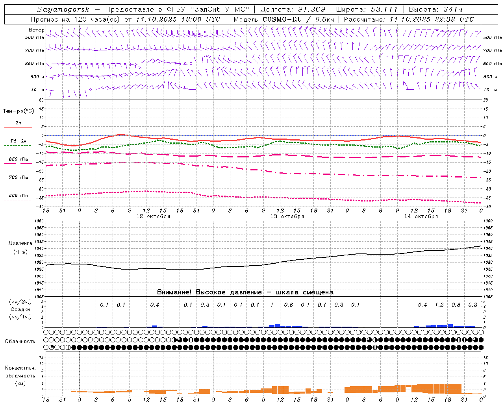Viewport: 504px width, 403px height.
Task: Click the '1.2' precipitation amount value
Action: [439, 305]
